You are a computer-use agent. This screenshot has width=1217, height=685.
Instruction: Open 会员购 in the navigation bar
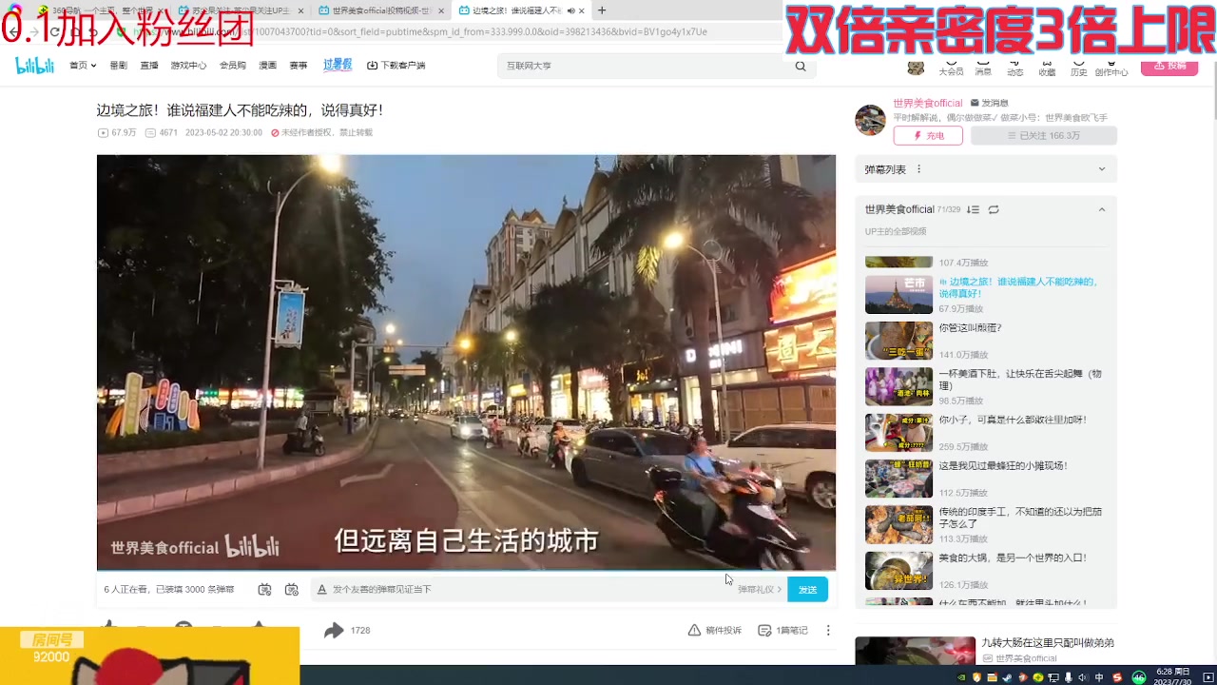233,66
